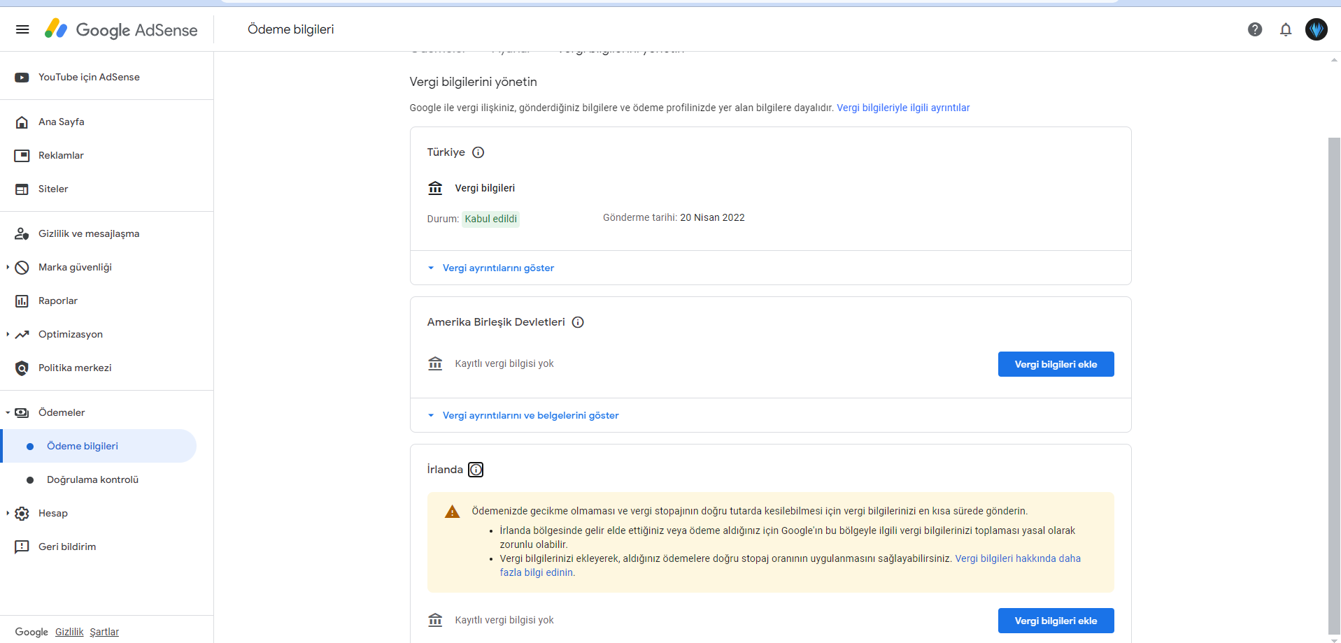Navigate to Siteler
The image size is (1341, 643).
53,189
